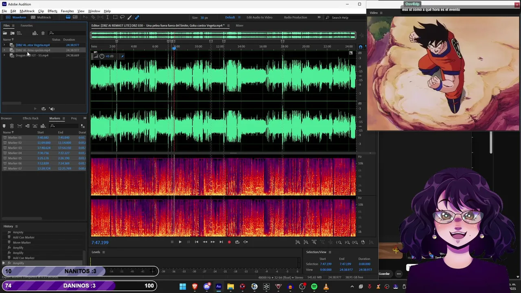The width and height of the screenshot is (521, 293).
Task: Click Zoom In (Time) icon
Action: pyautogui.click(x=314, y=242)
